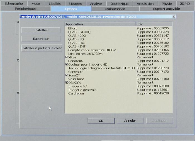Viewport: 195px width, 141px height.
Task: Click the Installer button
Action: point(41,30)
